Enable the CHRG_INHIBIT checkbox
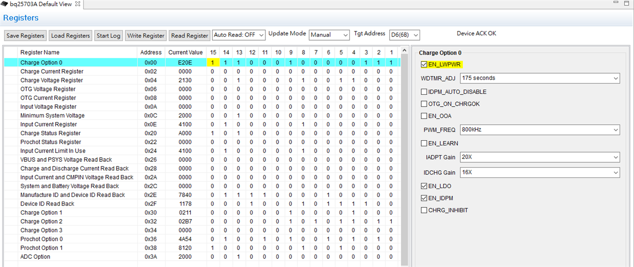The image size is (634, 267). click(x=424, y=210)
